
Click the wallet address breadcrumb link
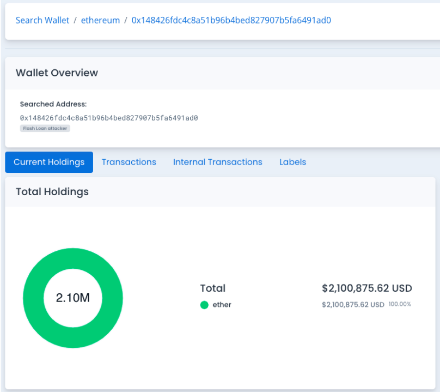pyautogui.click(x=231, y=20)
